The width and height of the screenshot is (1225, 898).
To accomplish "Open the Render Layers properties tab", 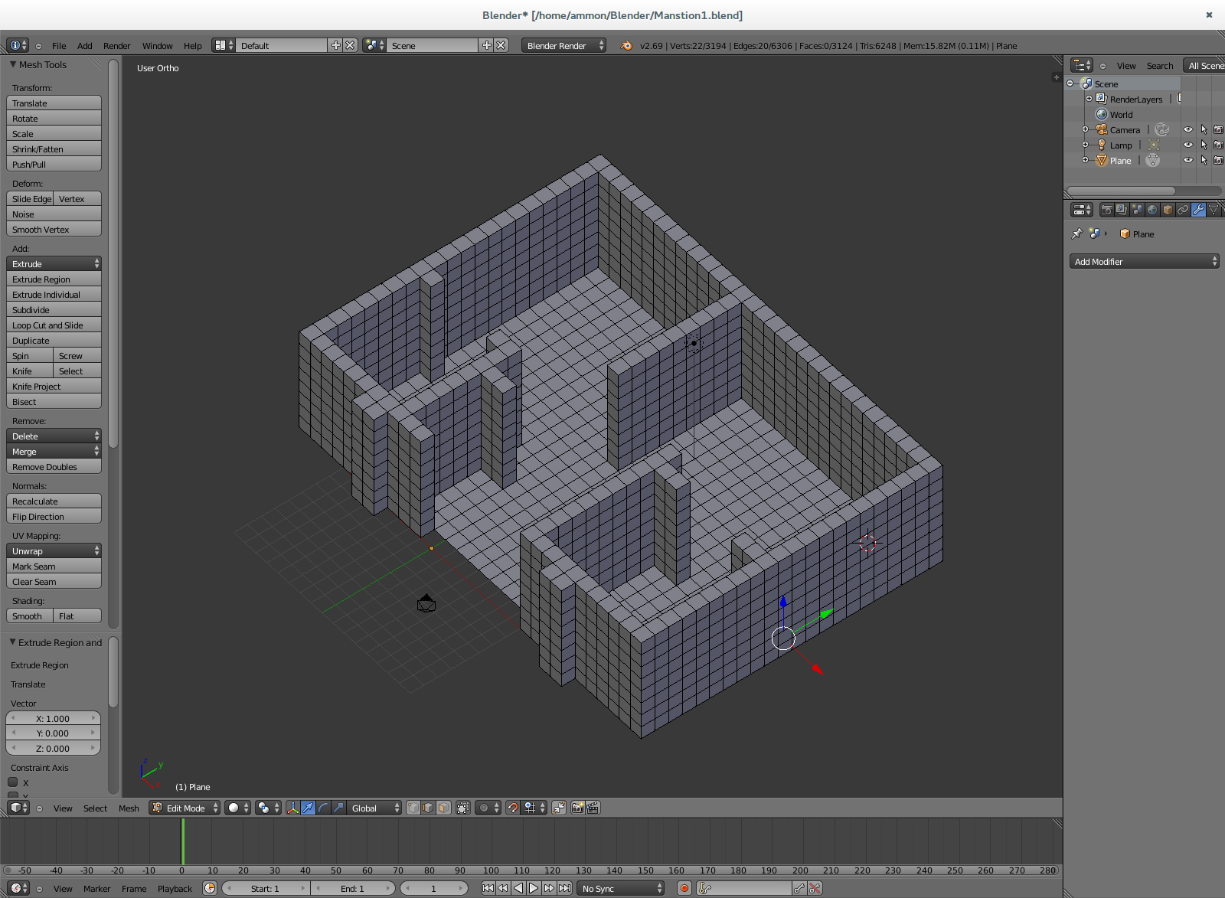I will [x=1122, y=210].
